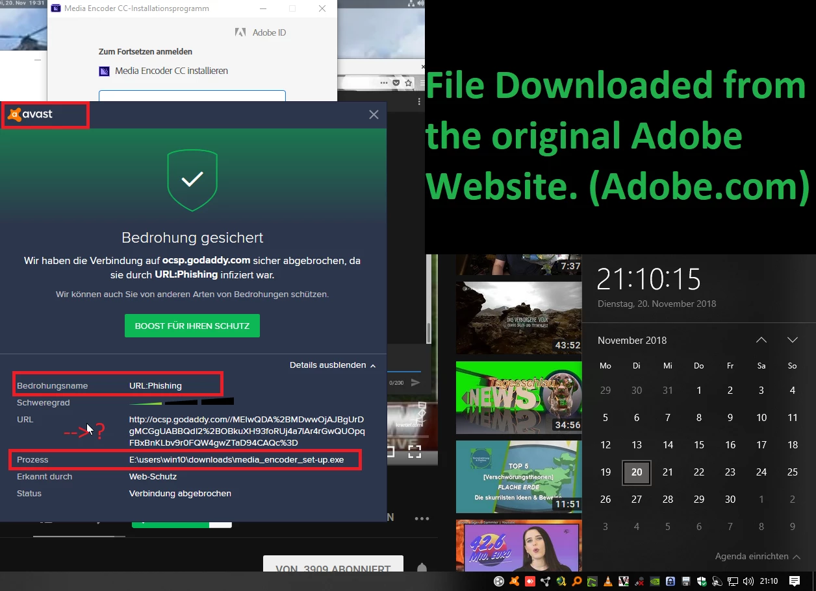Collapse Details ausblenden section
Viewport: 816px width, 591px height.
[x=333, y=365]
